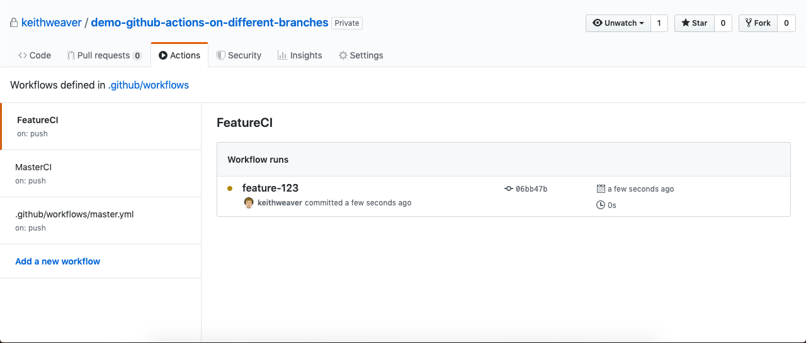The image size is (806, 343).
Task: Click the calendar icon beside 'a few seconds ago'
Action: pos(601,188)
